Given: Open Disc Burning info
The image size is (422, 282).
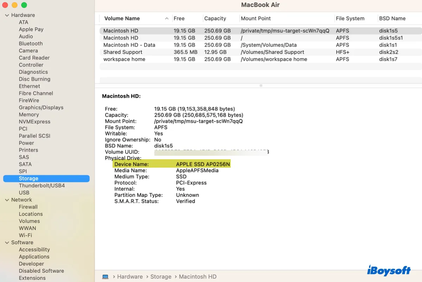Looking at the screenshot, I should 35,79.
